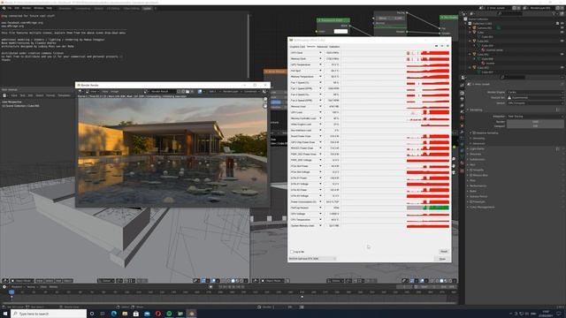Open the World properties tab icon
This screenshot has height=318, width=566.
[462, 118]
